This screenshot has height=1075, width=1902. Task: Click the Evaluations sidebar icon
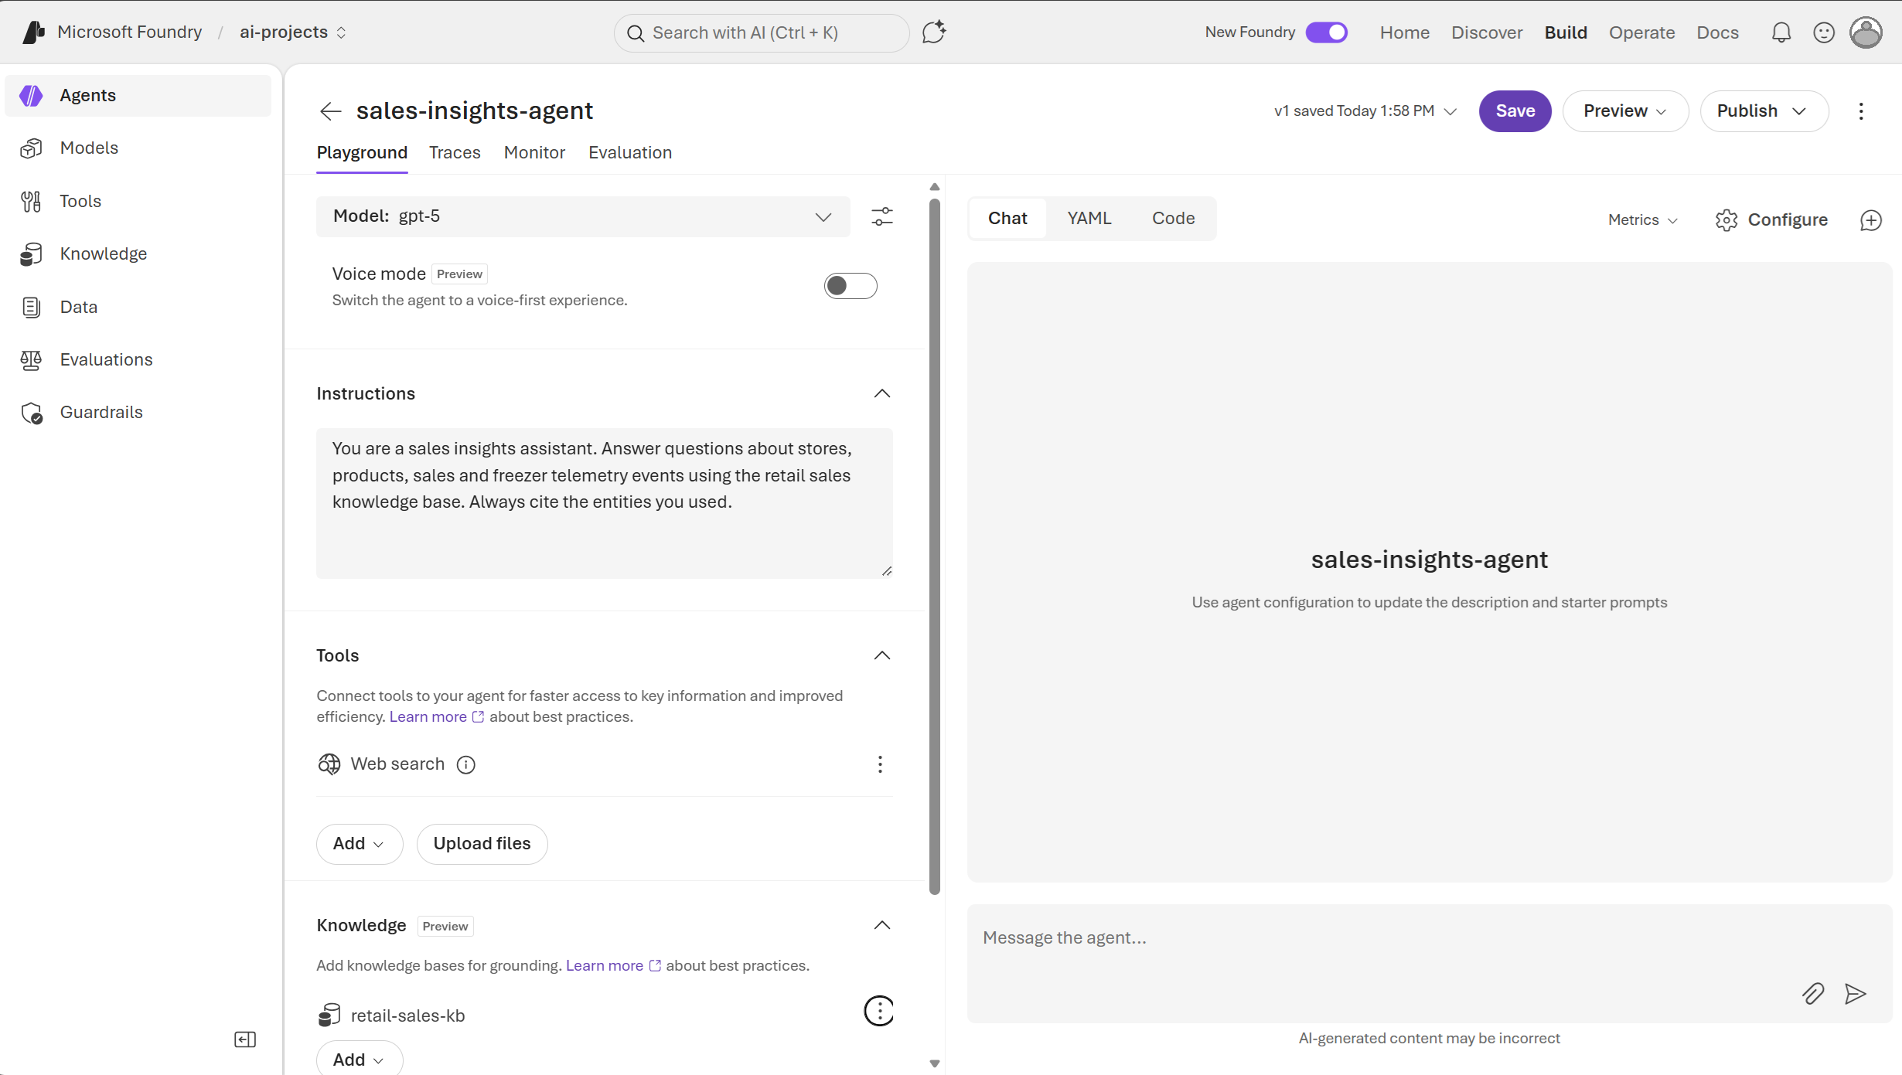pos(31,360)
